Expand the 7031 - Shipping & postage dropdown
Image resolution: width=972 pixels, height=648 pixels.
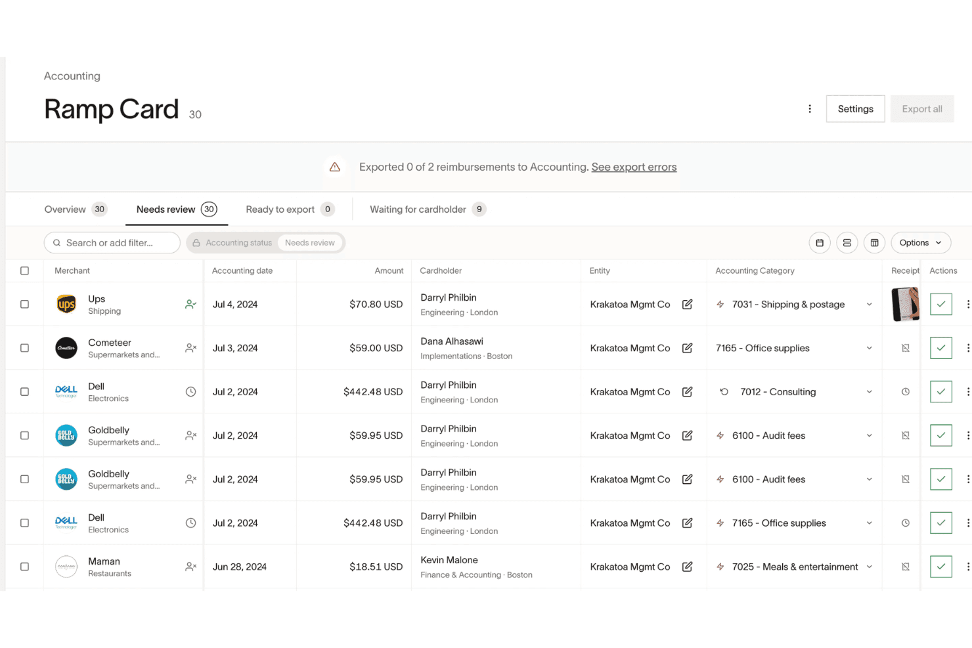pos(870,305)
